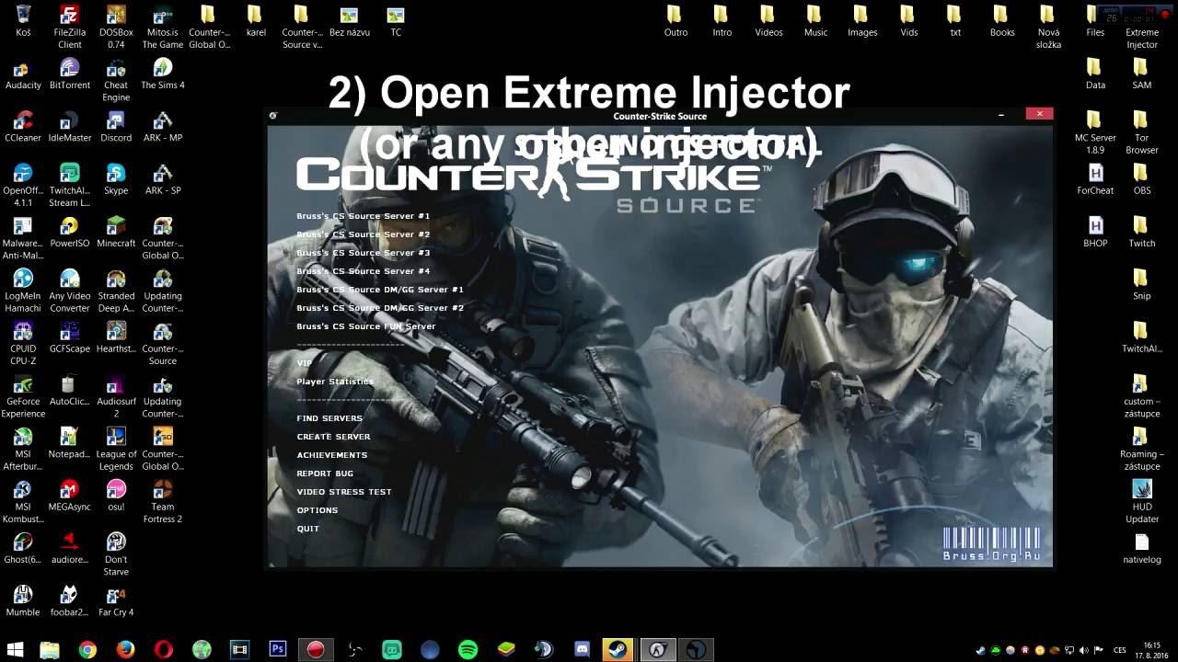Viewport: 1178px width, 662px height.
Task: Open Spotify from taskbar
Action: coord(468,650)
